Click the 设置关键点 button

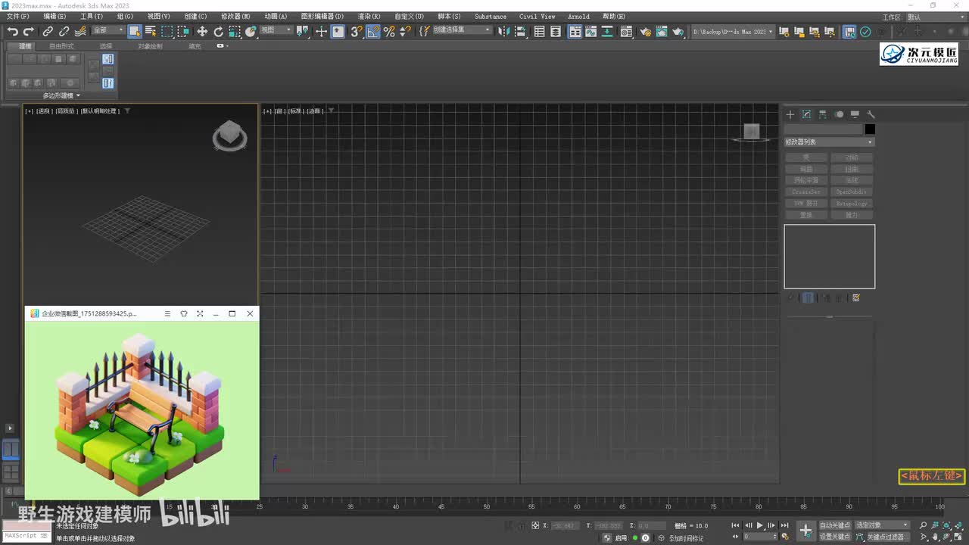[x=835, y=537]
